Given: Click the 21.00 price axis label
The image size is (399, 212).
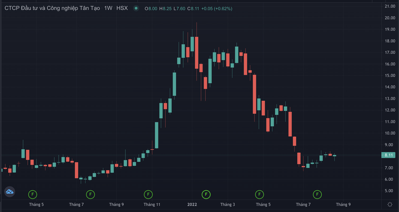Looking at the screenshot, I should click(389, 6).
